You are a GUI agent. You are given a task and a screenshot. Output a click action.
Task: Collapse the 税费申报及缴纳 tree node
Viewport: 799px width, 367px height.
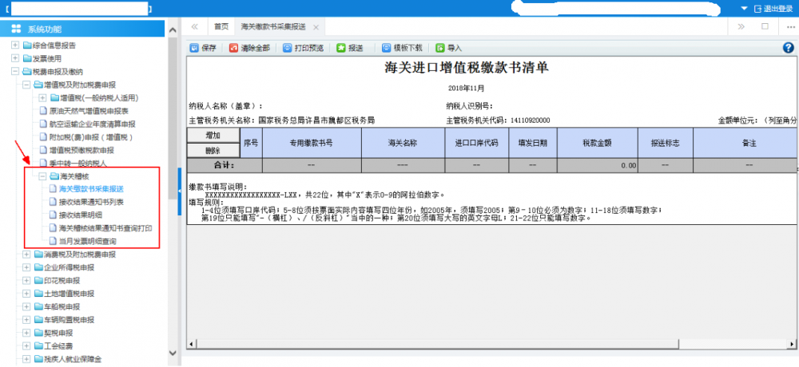point(14,72)
